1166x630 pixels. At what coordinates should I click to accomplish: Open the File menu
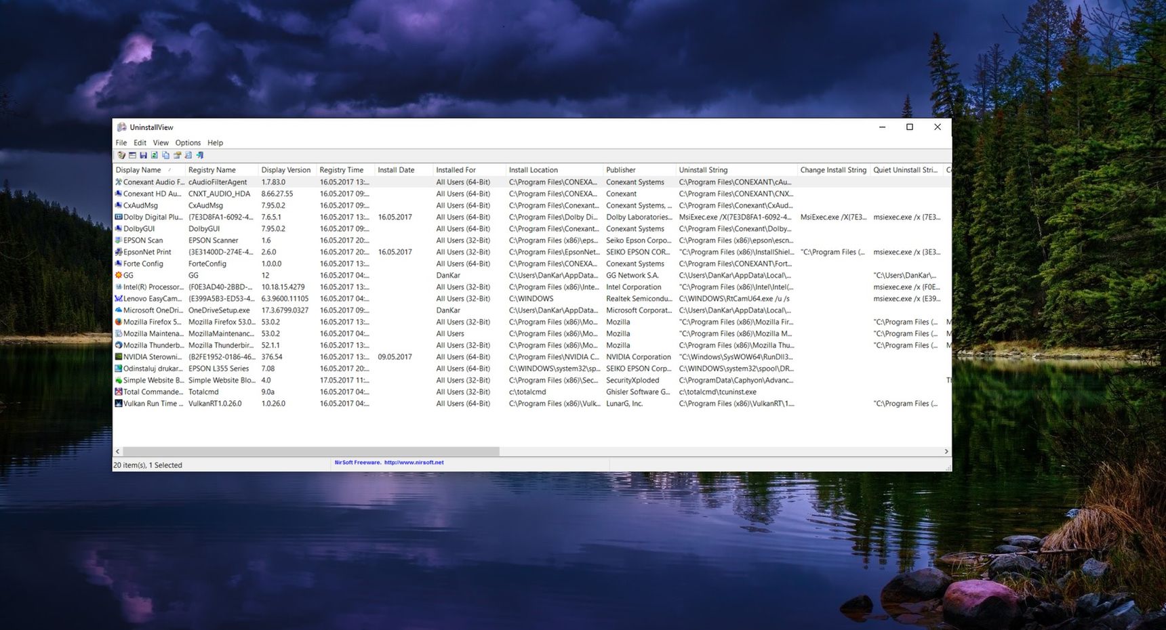pyautogui.click(x=121, y=143)
